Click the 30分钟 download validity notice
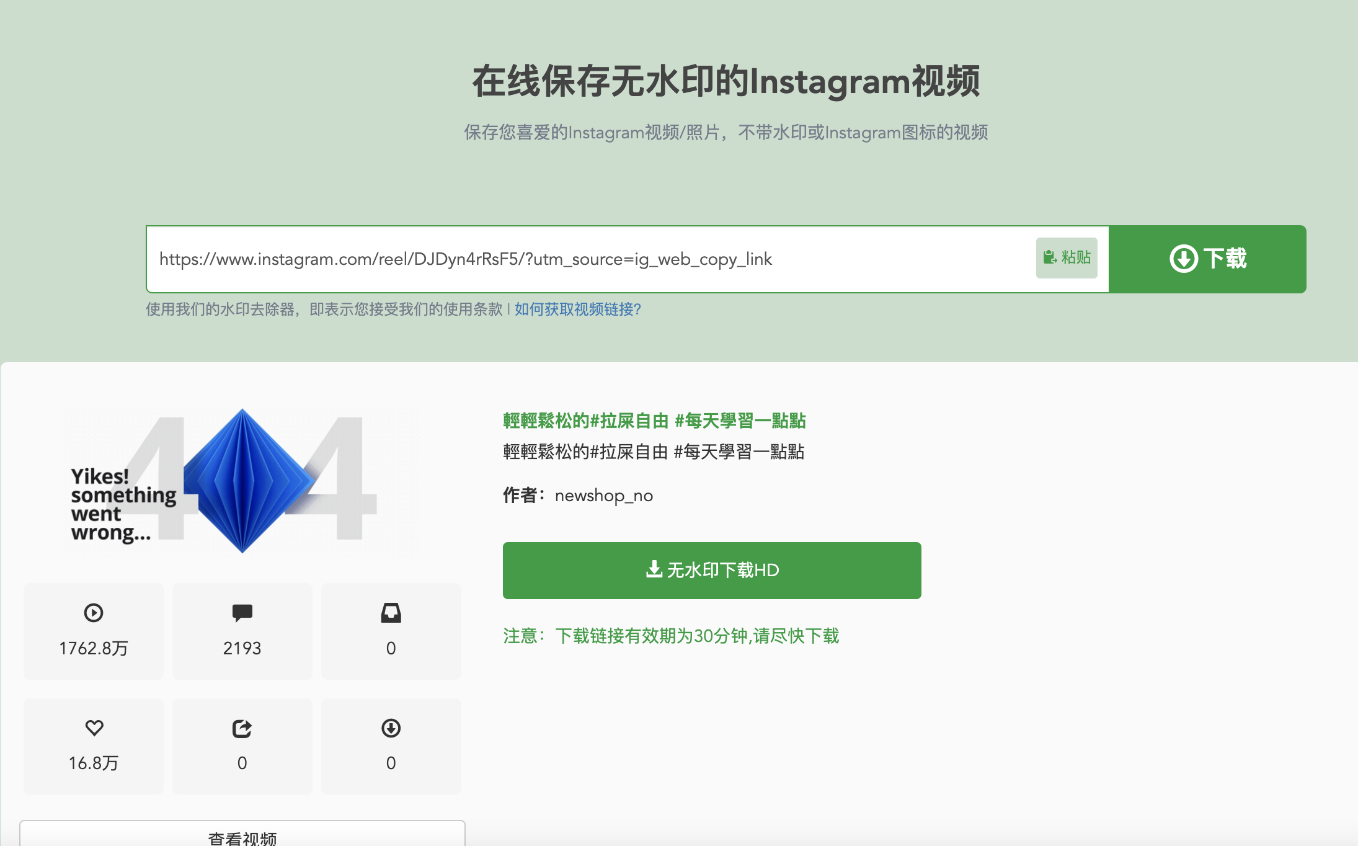 click(670, 636)
